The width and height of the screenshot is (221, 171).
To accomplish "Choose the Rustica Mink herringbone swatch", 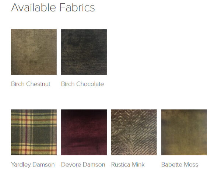I will [134, 132].
